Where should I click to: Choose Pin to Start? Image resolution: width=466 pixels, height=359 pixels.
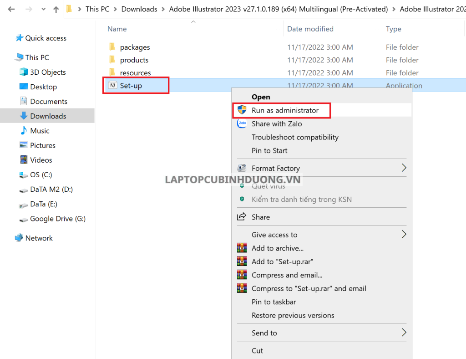click(x=269, y=150)
